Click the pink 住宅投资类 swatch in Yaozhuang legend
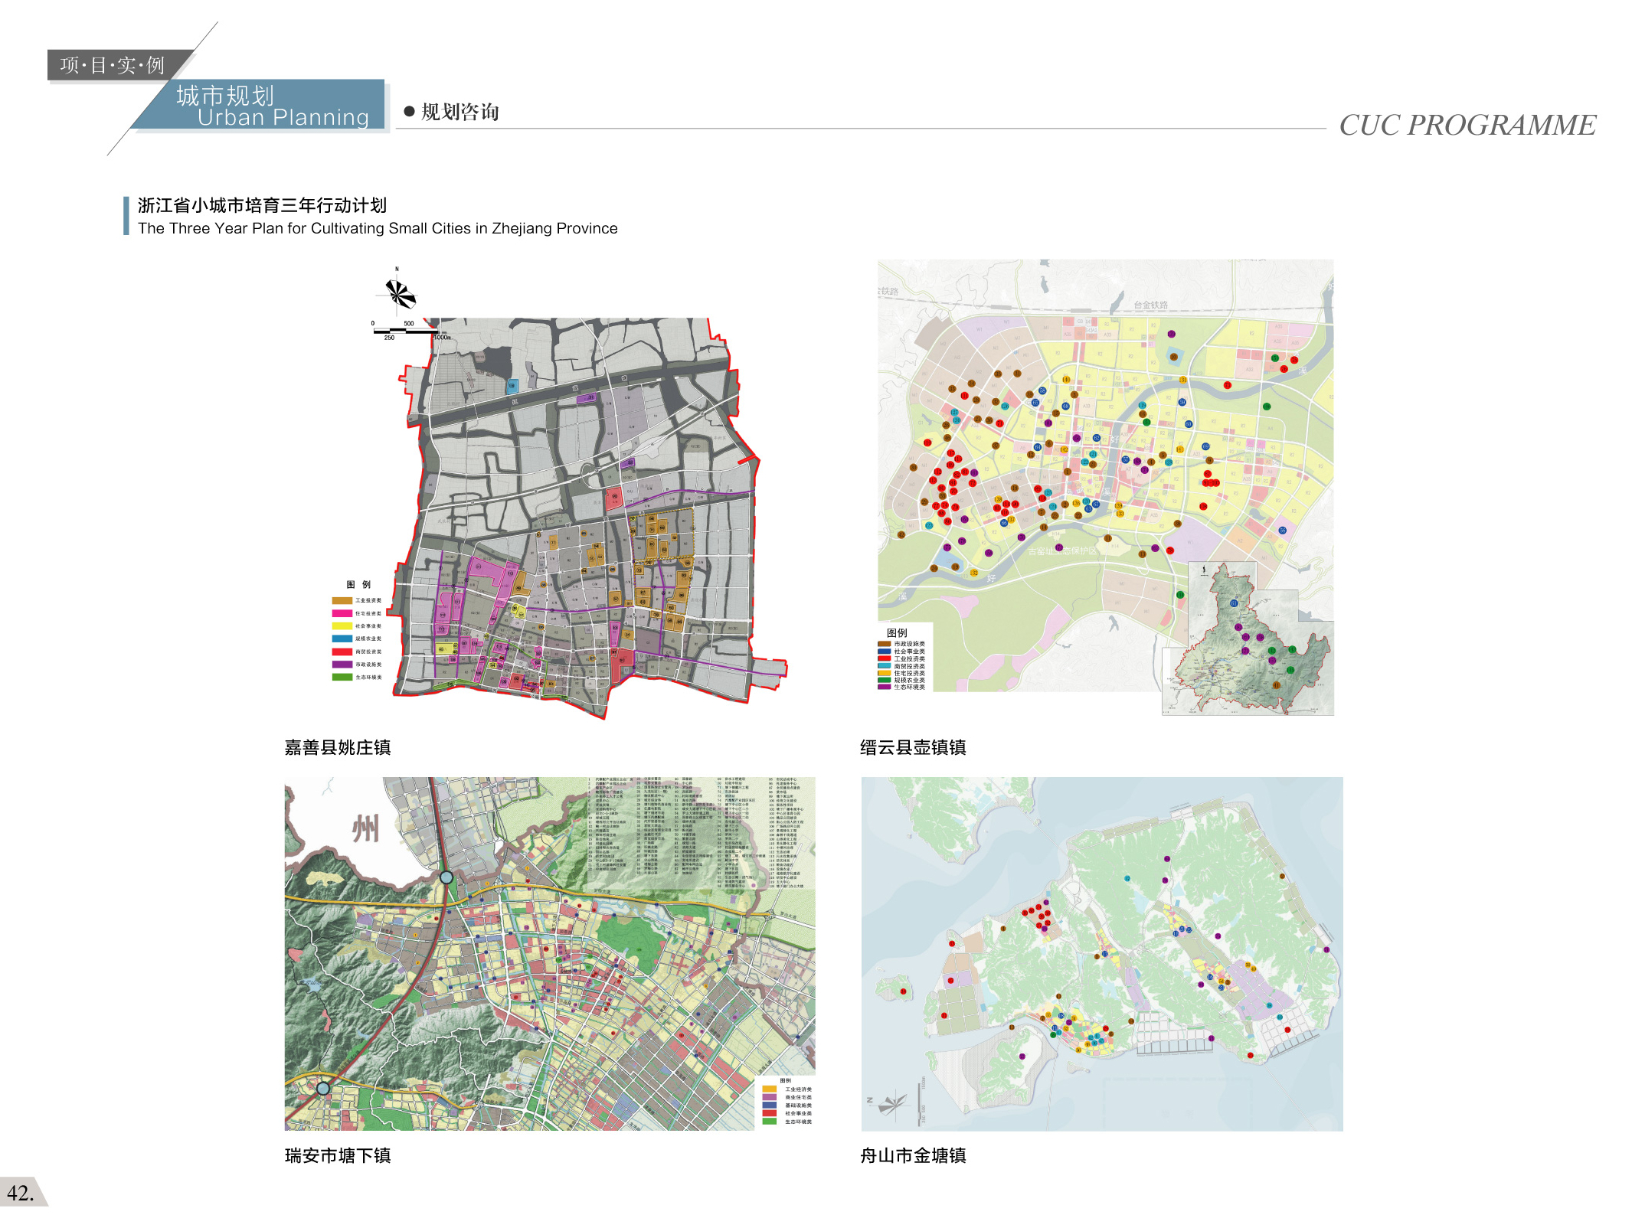The width and height of the screenshot is (1632, 1215). 342,613
